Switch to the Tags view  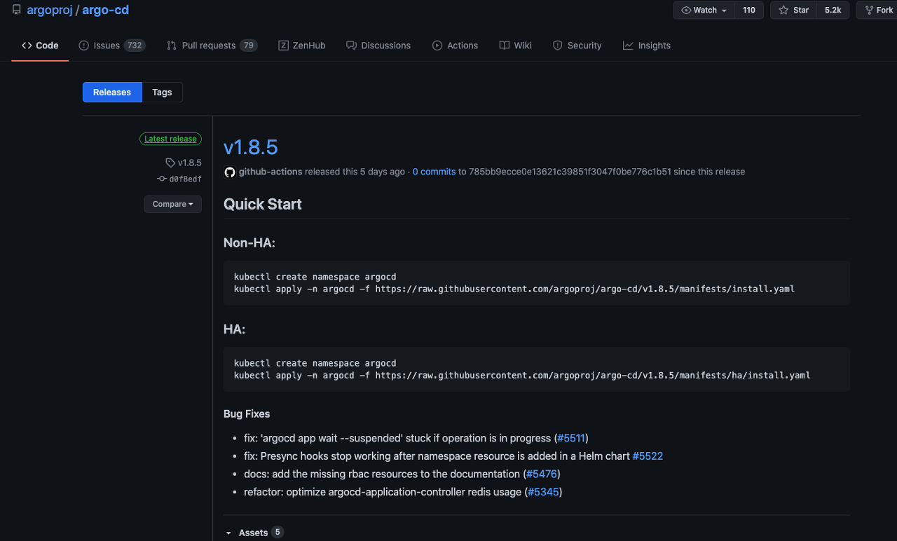(162, 93)
